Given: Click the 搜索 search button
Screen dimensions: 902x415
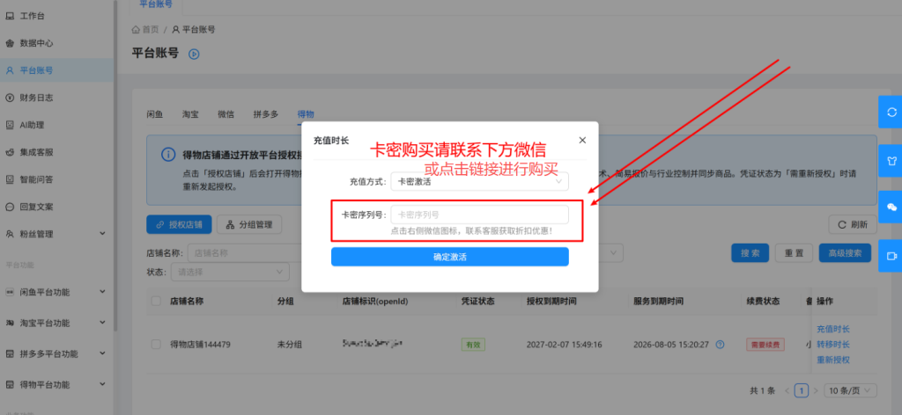Looking at the screenshot, I should 750,253.
